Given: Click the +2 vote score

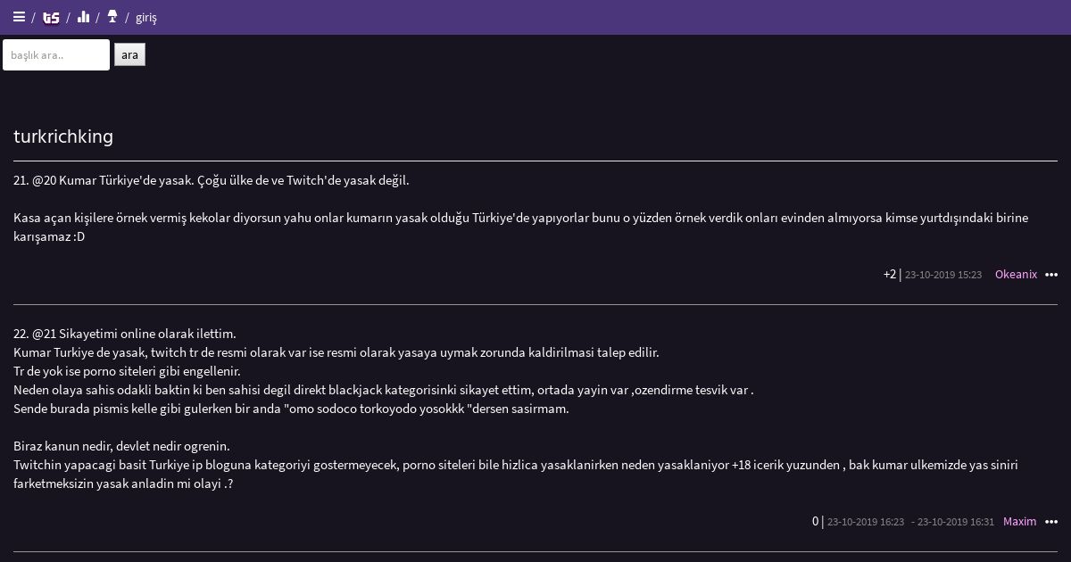Looking at the screenshot, I should coord(890,275).
